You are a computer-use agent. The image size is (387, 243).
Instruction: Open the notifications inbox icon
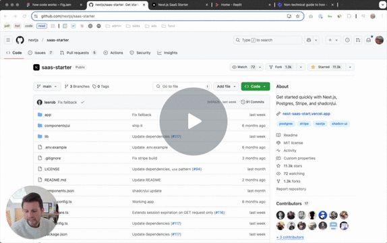(x=369, y=40)
